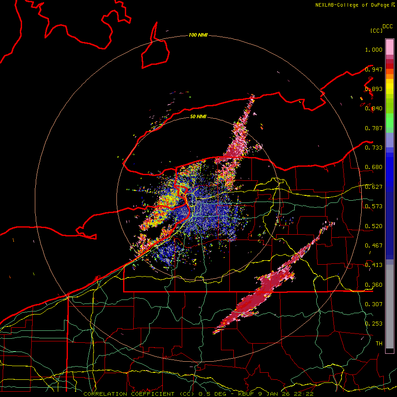This screenshot has height=397, width=397.
Task: Pick the light pink color bar segment
Action: point(390,47)
